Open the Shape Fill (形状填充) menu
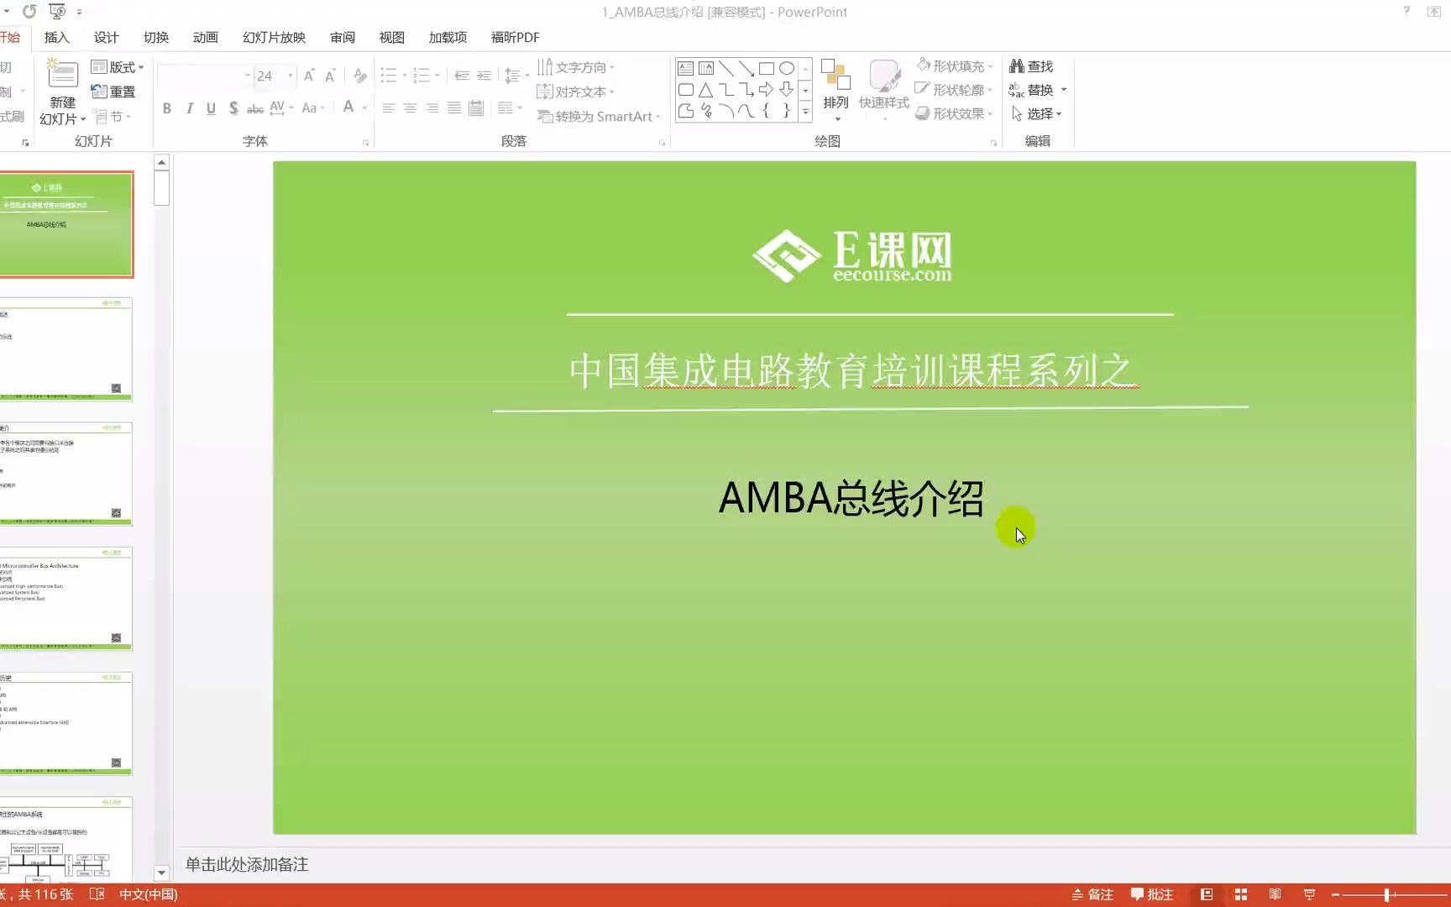1451x907 pixels. [x=955, y=66]
